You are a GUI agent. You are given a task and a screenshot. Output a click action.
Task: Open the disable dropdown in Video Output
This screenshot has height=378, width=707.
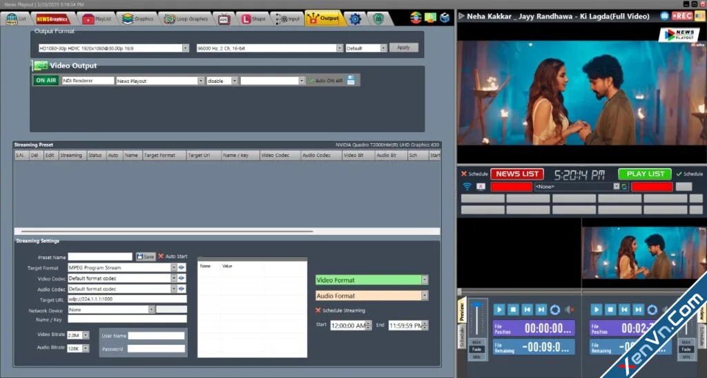(235, 81)
